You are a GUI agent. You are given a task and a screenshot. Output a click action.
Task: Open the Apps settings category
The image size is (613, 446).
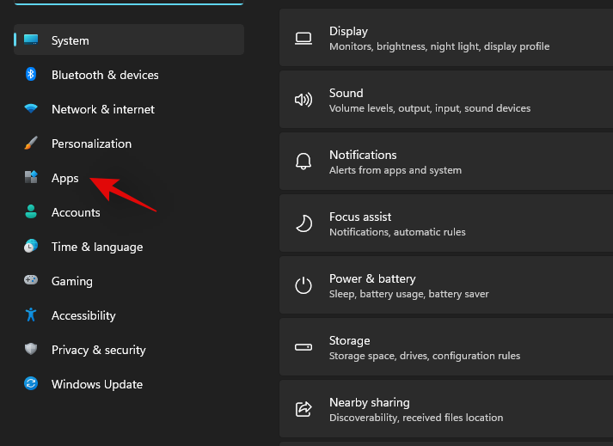point(65,178)
